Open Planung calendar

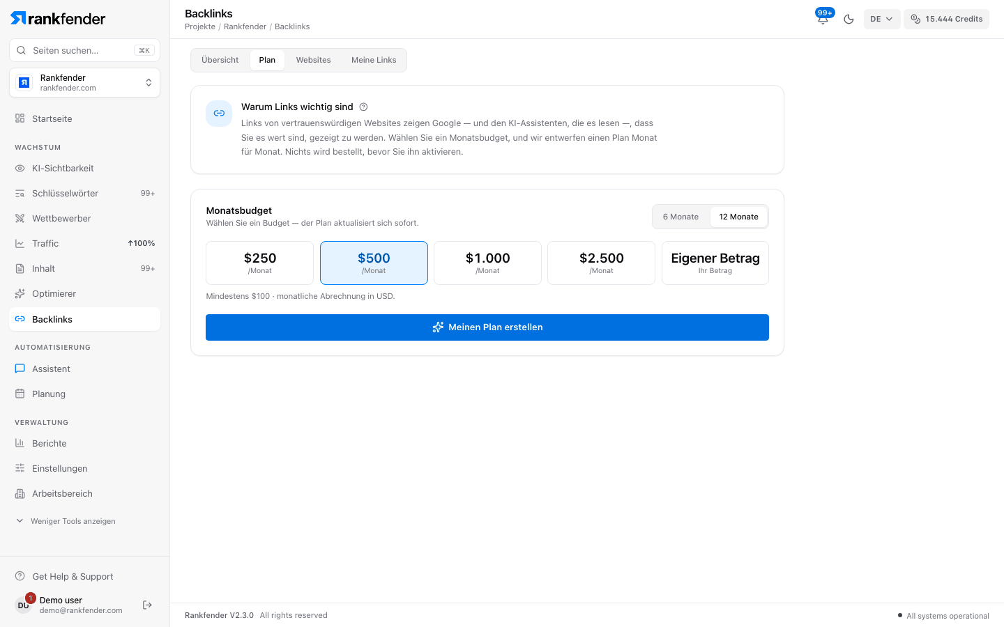click(84, 394)
